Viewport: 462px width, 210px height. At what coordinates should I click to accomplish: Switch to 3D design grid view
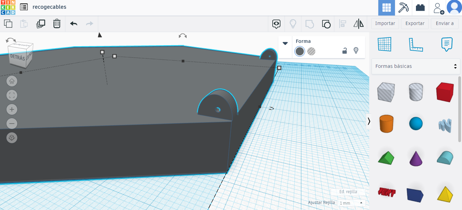click(x=386, y=7)
